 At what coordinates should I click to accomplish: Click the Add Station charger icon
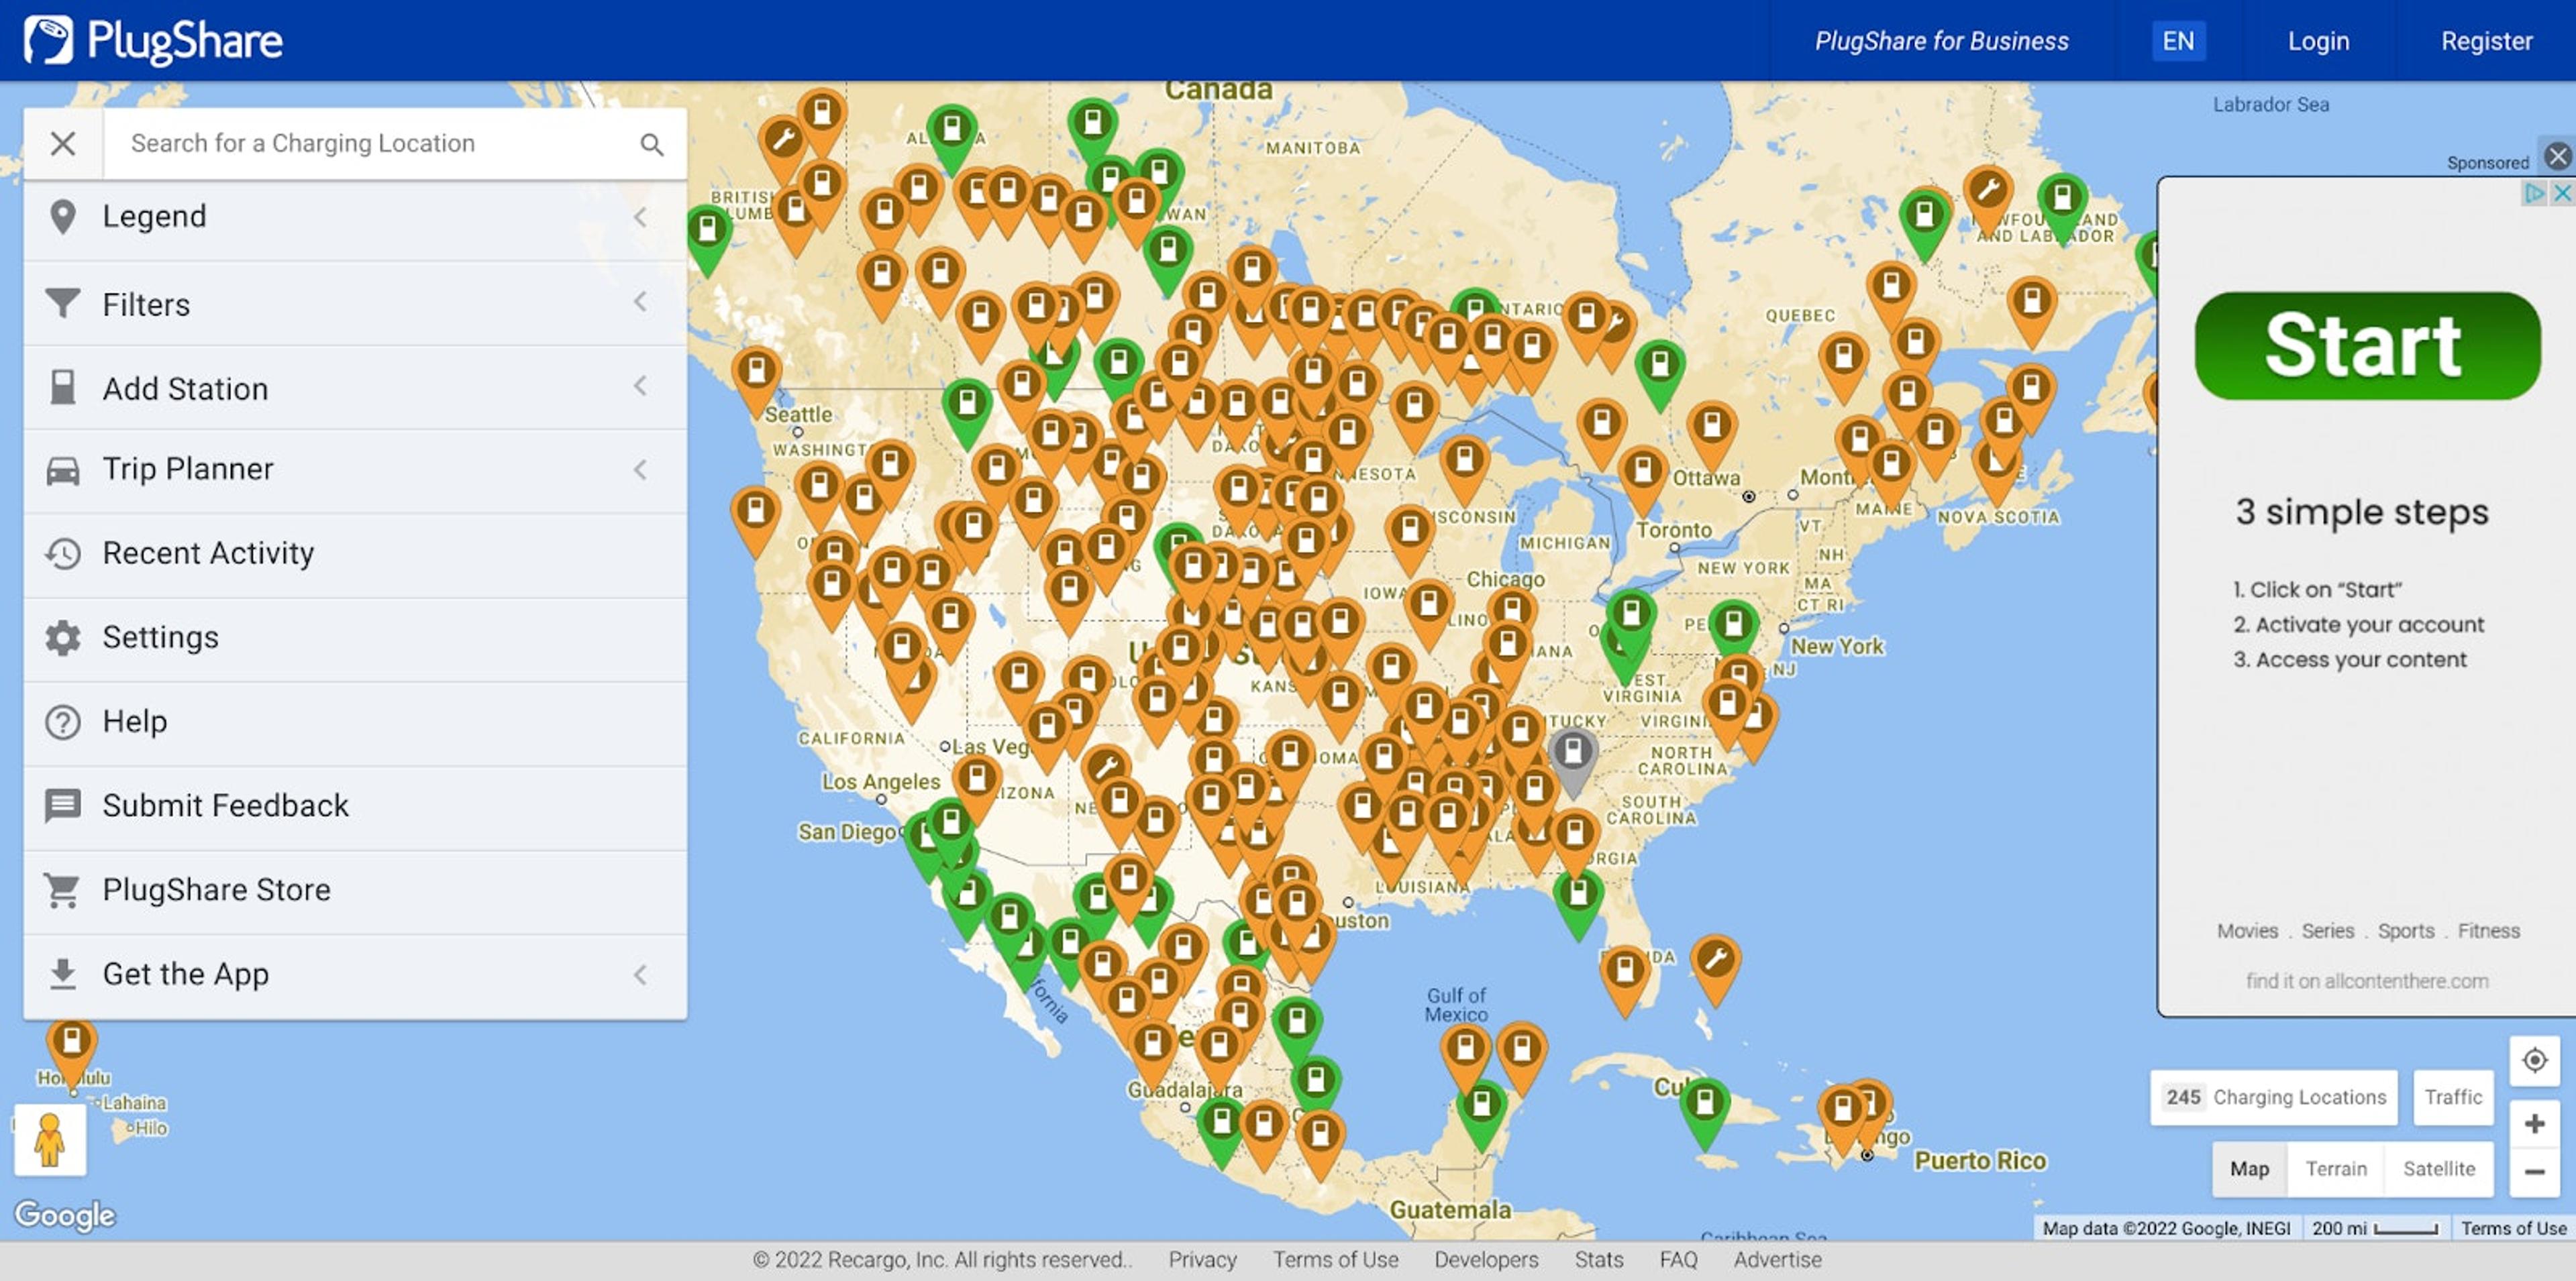click(x=63, y=388)
